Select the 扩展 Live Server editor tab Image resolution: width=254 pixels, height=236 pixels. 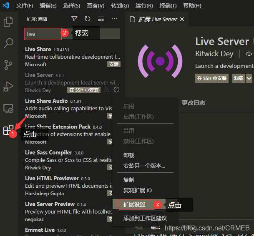coord(157,19)
